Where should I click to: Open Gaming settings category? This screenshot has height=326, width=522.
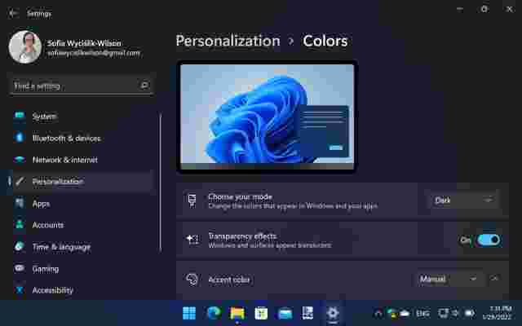click(x=82, y=268)
